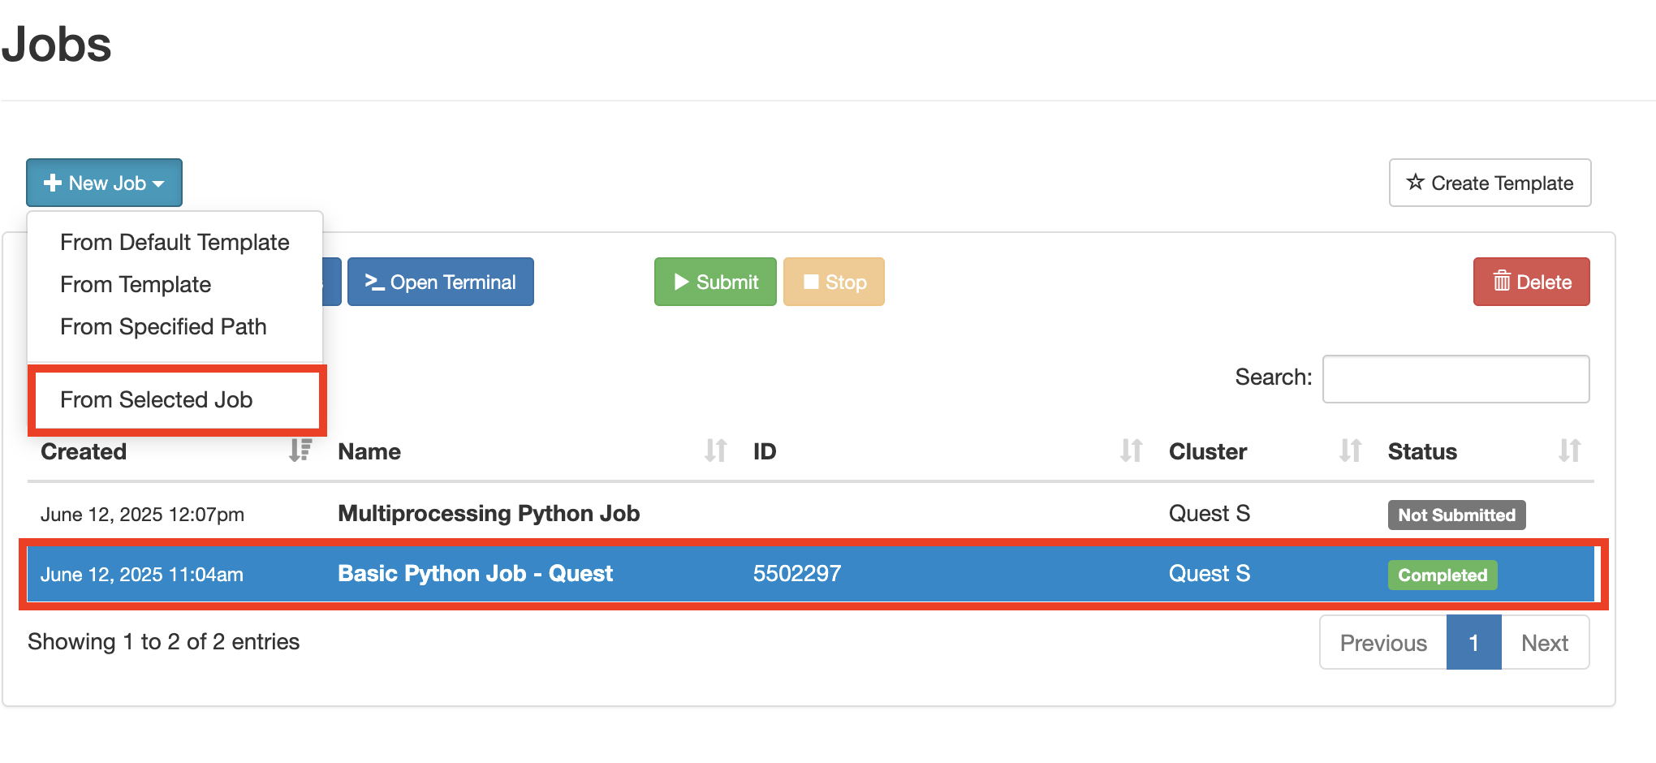Choose From Default Template in the menu
Screen dimensions: 1656x763
pos(174,242)
